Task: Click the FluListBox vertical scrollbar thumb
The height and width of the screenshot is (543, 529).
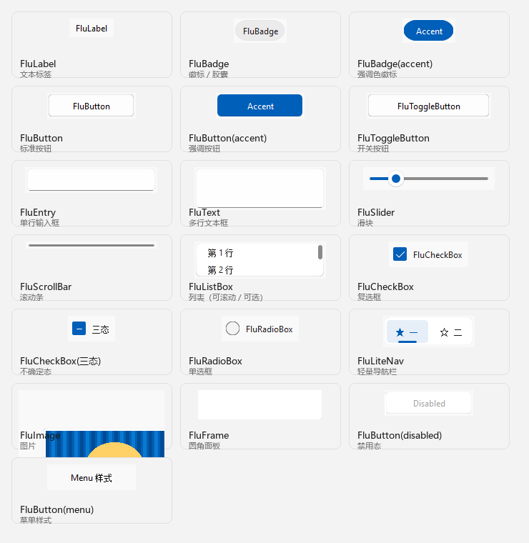Action: [320, 251]
